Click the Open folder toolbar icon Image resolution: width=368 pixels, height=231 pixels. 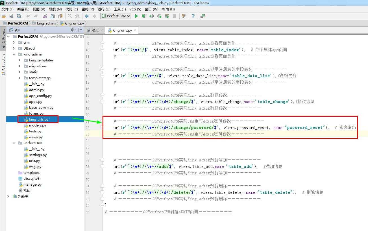click(x=4, y=16)
